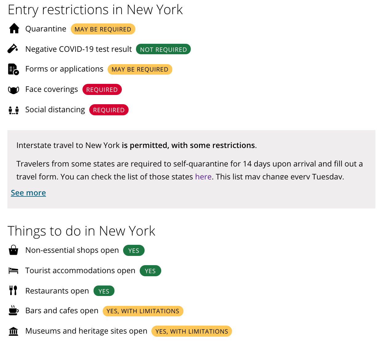Image resolution: width=384 pixels, height=341 pixels.
Task: Click the Entry restrictions in New York heading
Action: pyautogui.click(x=95, y=10)
